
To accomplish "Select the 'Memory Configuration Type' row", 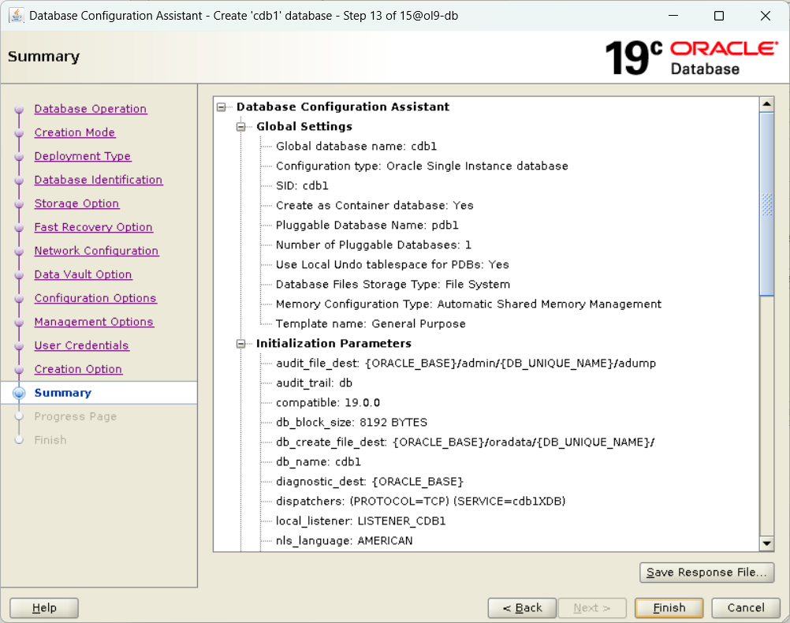I will click(468, 304).
